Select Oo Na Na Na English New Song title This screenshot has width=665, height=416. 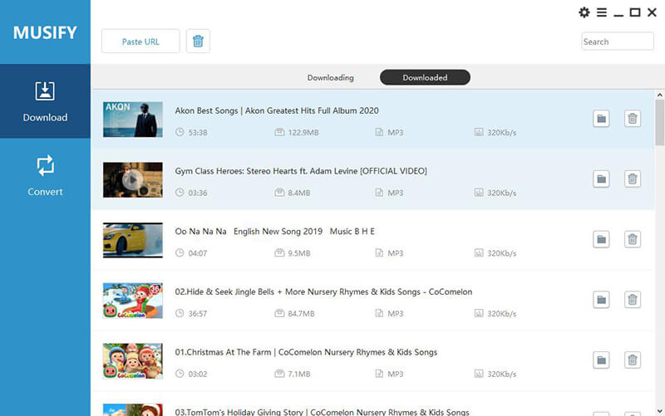[x=275, y=232]
